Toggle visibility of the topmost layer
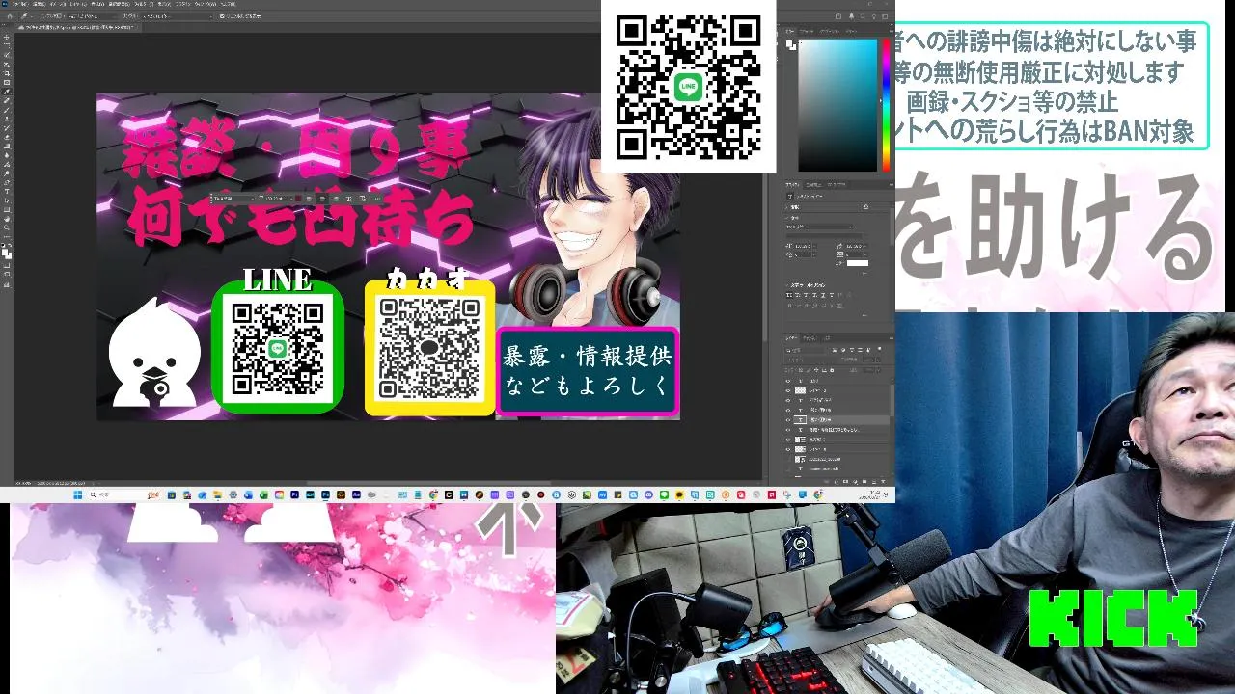This screenshot has height=694, width=1235. [787, 381]
